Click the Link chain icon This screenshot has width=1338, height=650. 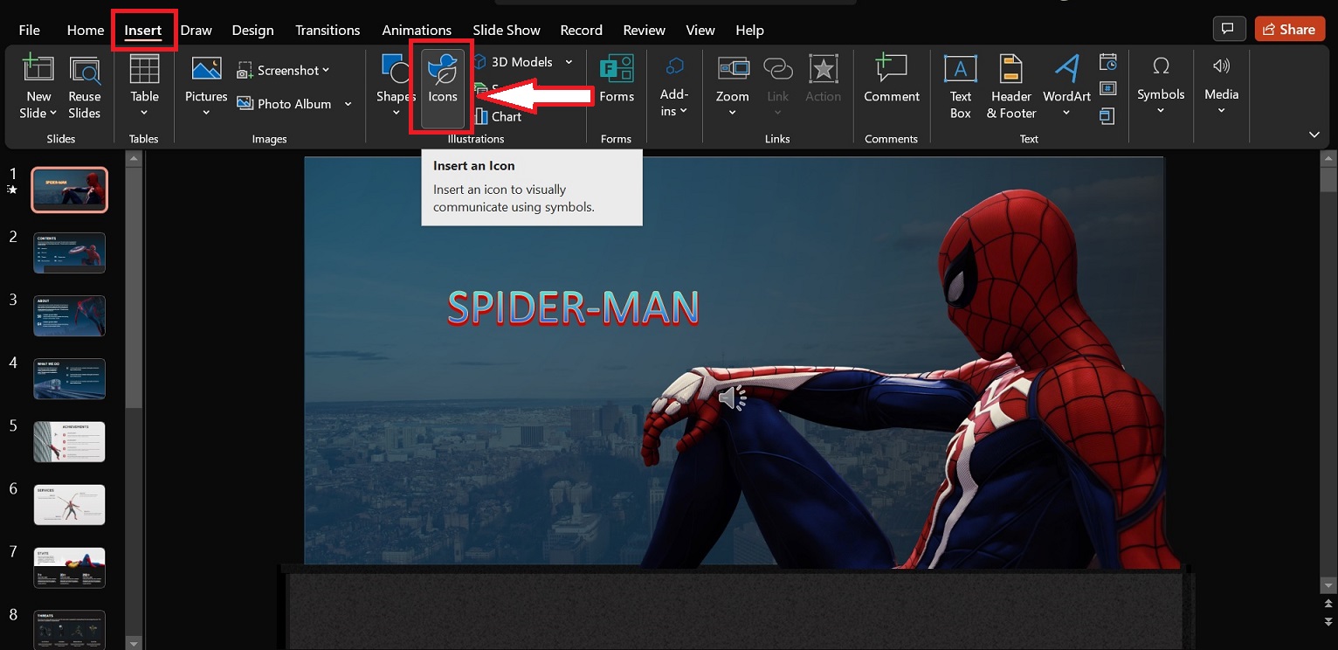click(777, 69)
